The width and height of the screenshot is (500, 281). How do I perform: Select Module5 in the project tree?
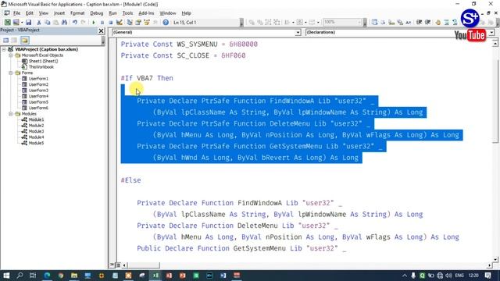coord(36,143)
